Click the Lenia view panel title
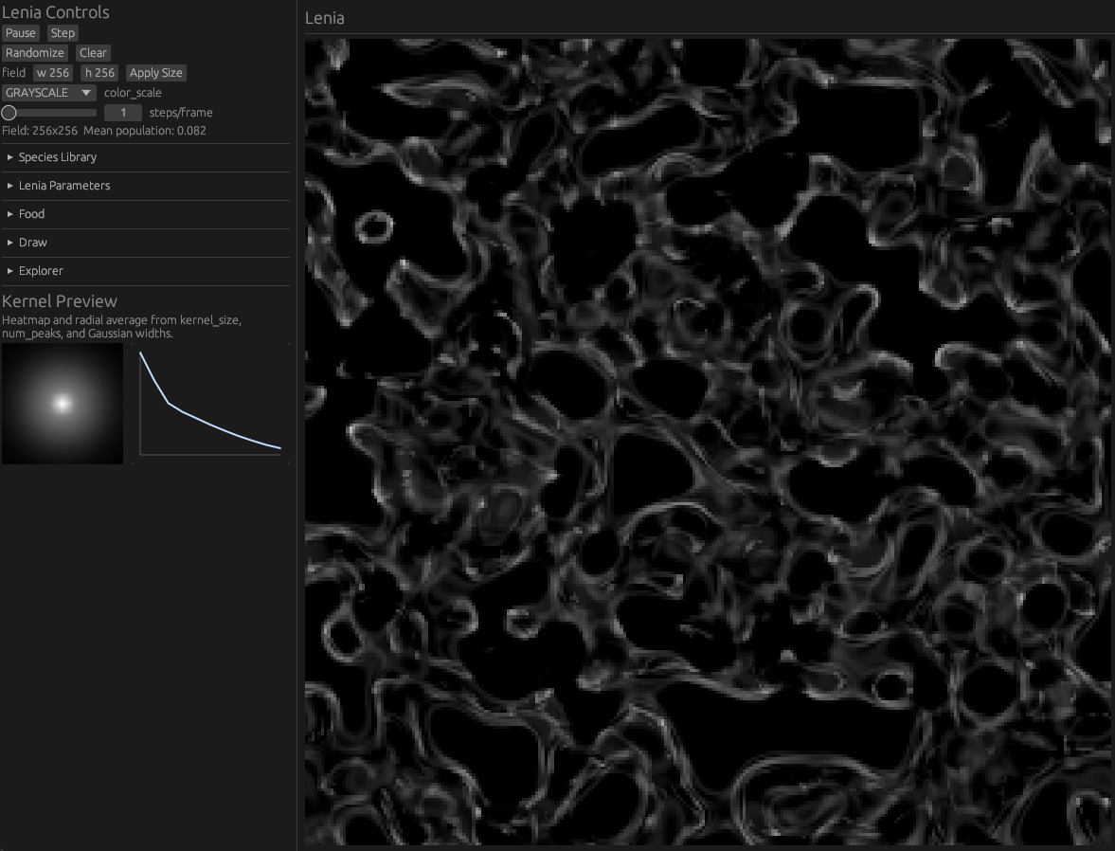This screenshot has width=1115, height=851. 324,19
